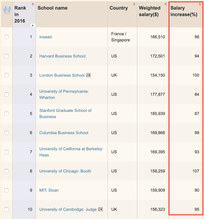Remove the Country column
Viewport: 204px width, 219px height.
tap(134, 4)
